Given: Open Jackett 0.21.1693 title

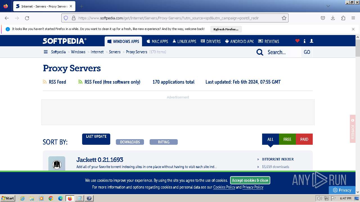Looking at the screenshot, I should 100,160.
